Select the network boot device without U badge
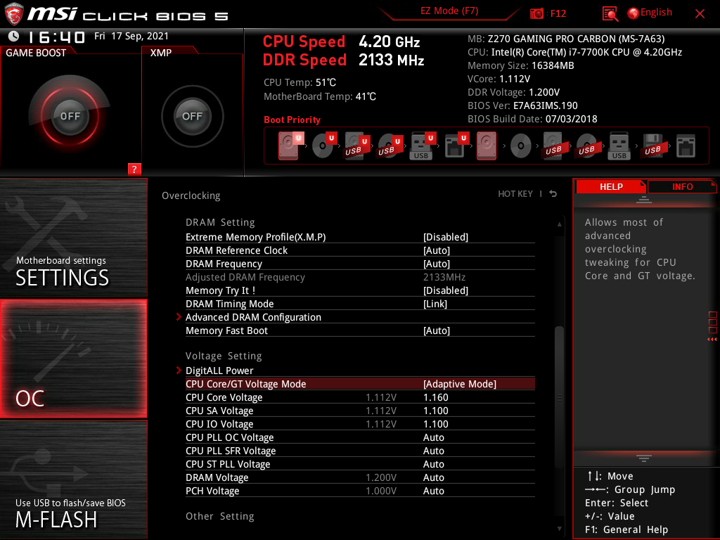Viewport: 720px width, 540px height. (686, 146)
